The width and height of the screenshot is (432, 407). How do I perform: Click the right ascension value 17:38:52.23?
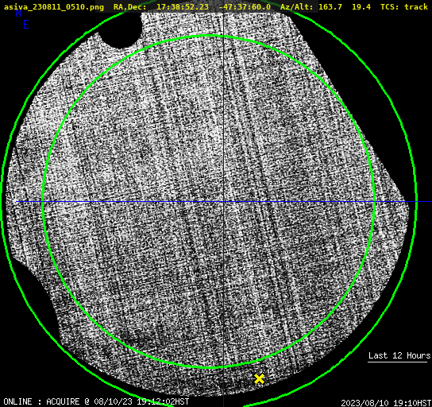click(x=183, y=6)
